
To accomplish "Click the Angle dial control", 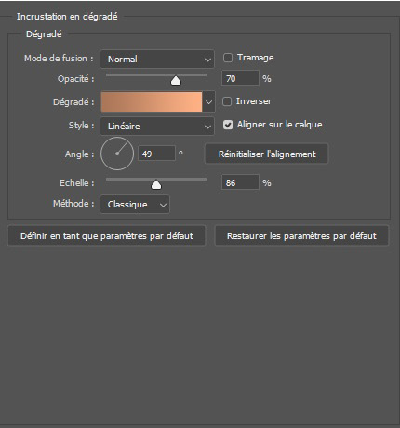I will pos(117,154).
